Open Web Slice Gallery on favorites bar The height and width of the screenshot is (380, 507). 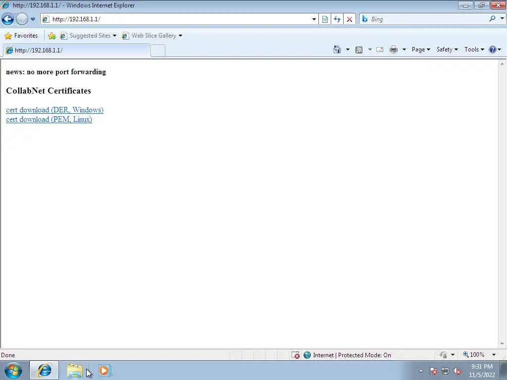click(152, 36)
